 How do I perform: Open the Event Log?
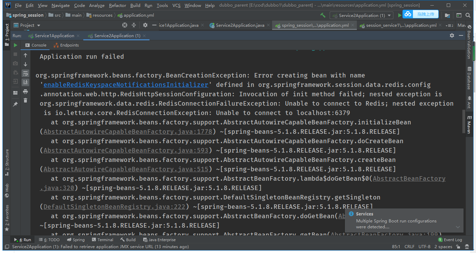[450, 240]
